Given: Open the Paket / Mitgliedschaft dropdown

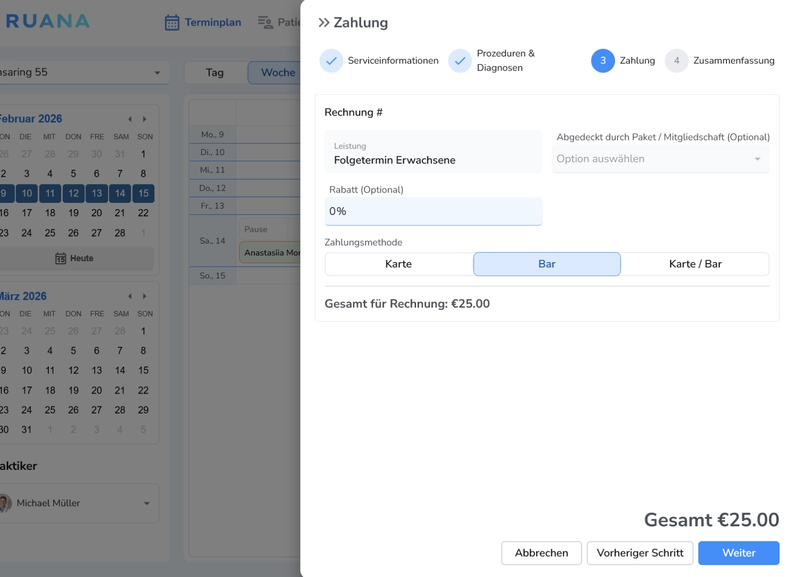Looking at the screenshot, I should [x=660, y=159].
